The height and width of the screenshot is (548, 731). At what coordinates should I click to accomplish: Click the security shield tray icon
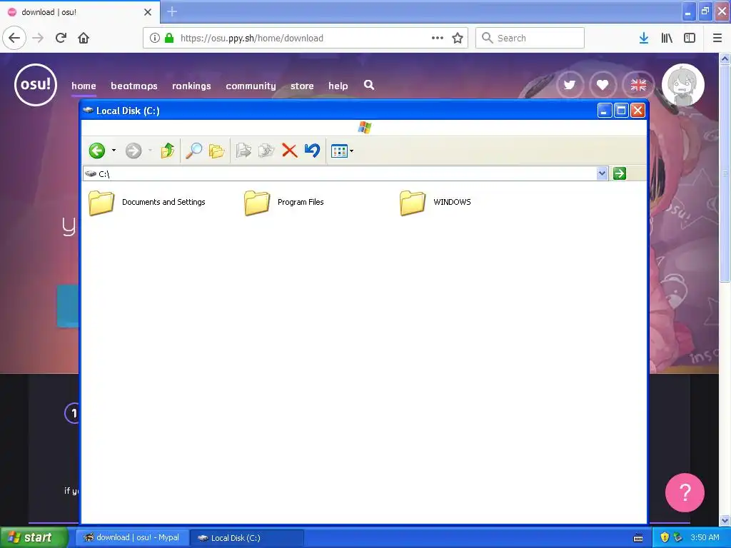(665, 538)
